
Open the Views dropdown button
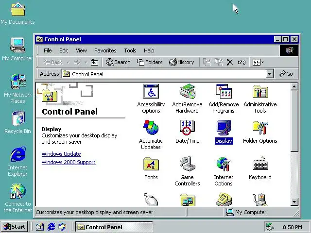pos(258,62)
